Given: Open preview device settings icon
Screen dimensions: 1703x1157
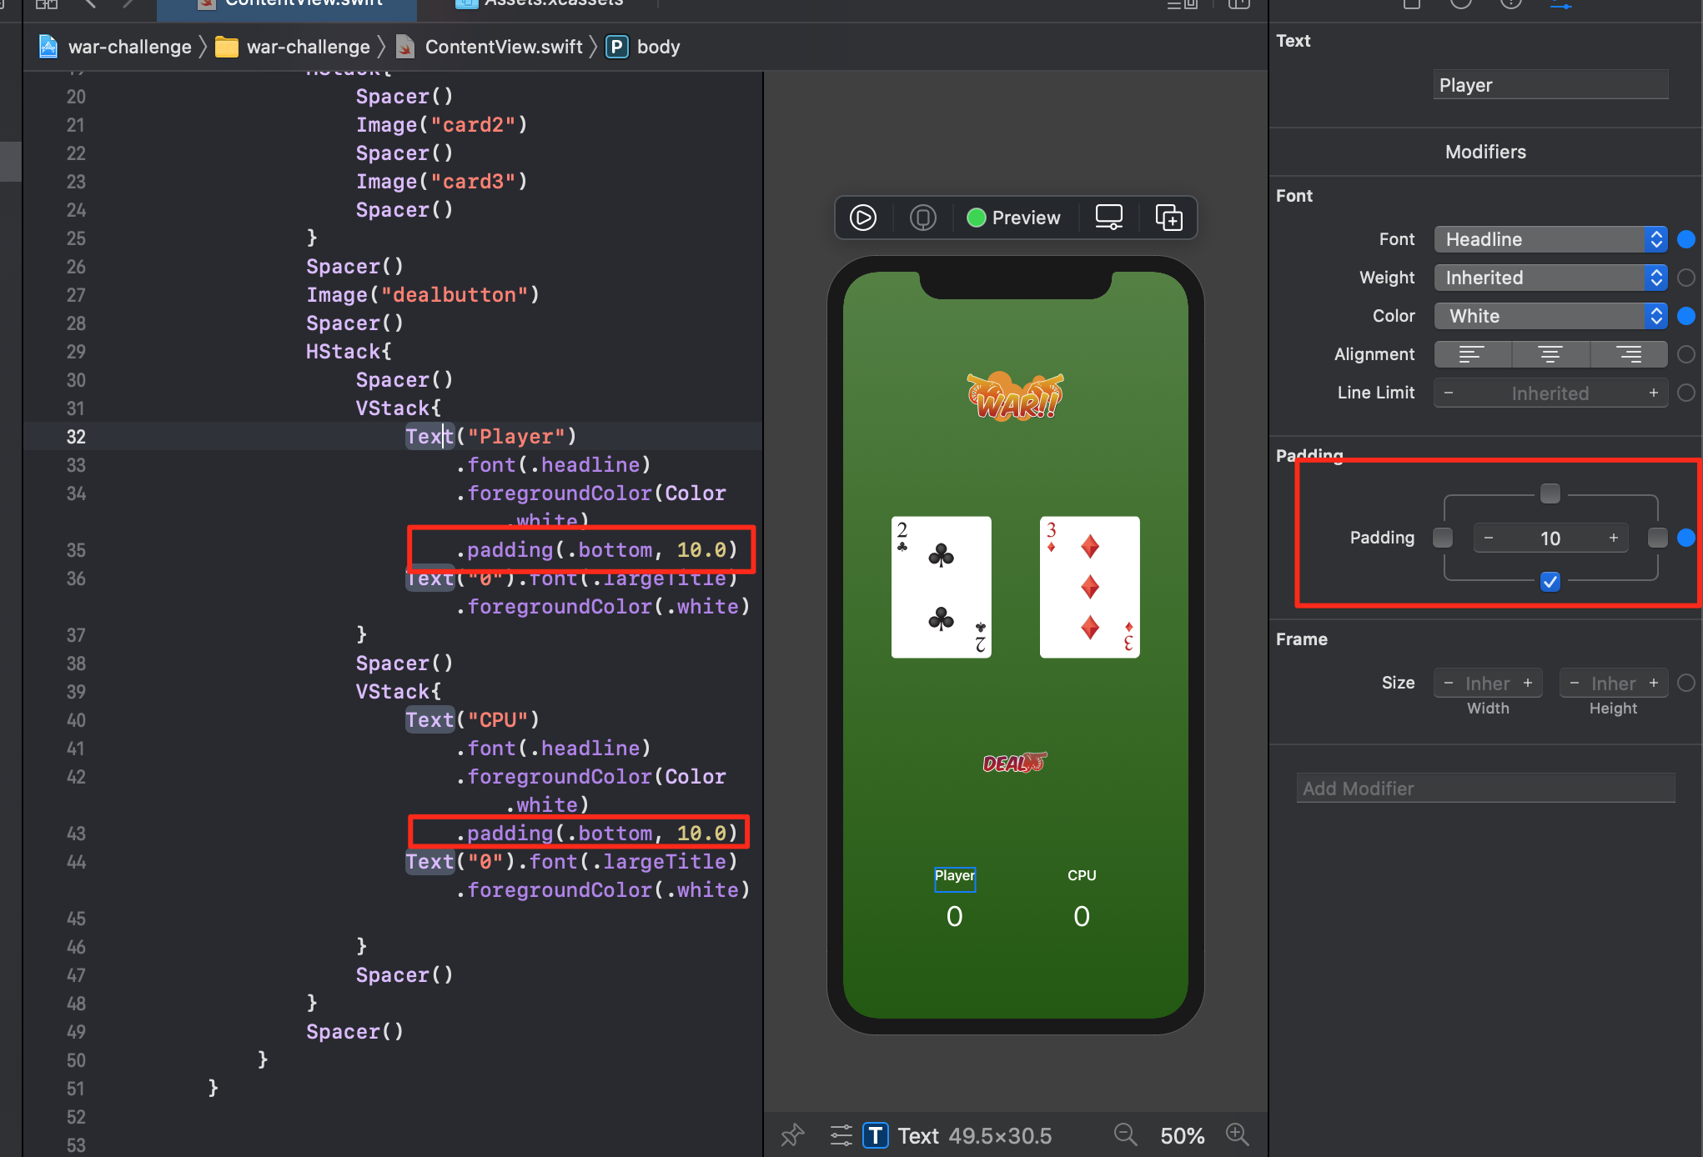Looking at the screenshot, I should (x=1108, y=218).
